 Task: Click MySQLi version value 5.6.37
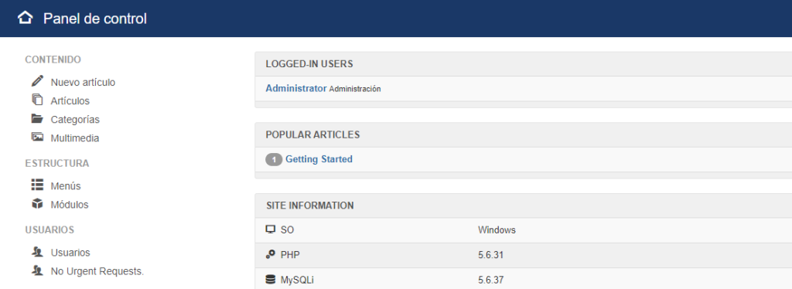coord(490,280)
